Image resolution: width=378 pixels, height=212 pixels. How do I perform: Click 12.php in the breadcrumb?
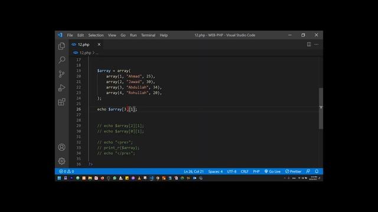[85, 52]
